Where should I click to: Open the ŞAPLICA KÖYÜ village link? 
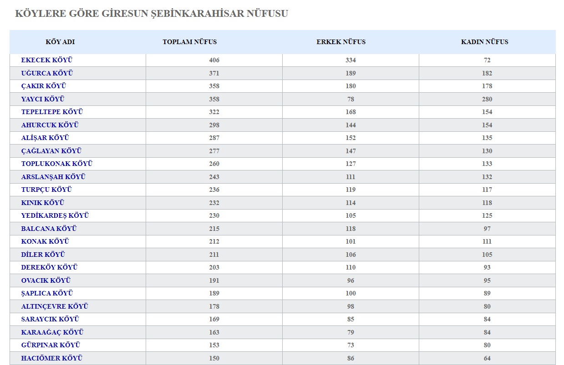click(47, 293)
